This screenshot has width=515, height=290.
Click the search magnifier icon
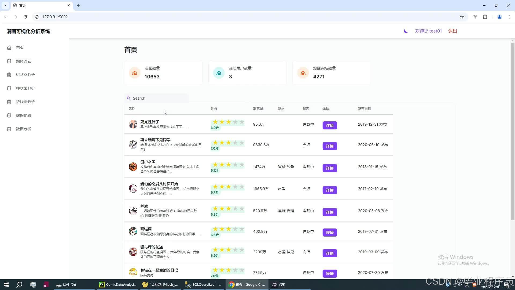click(129, 98)
